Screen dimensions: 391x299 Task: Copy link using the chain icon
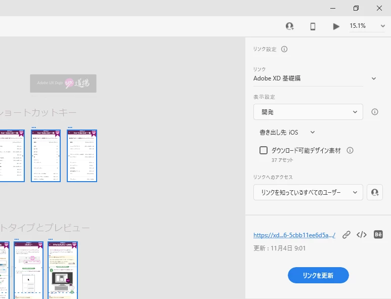(346, 235)
